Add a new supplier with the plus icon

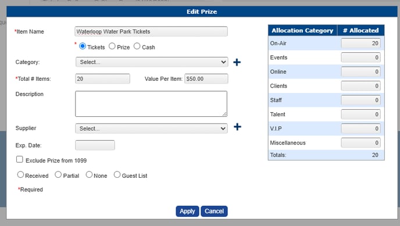point(237,127)
